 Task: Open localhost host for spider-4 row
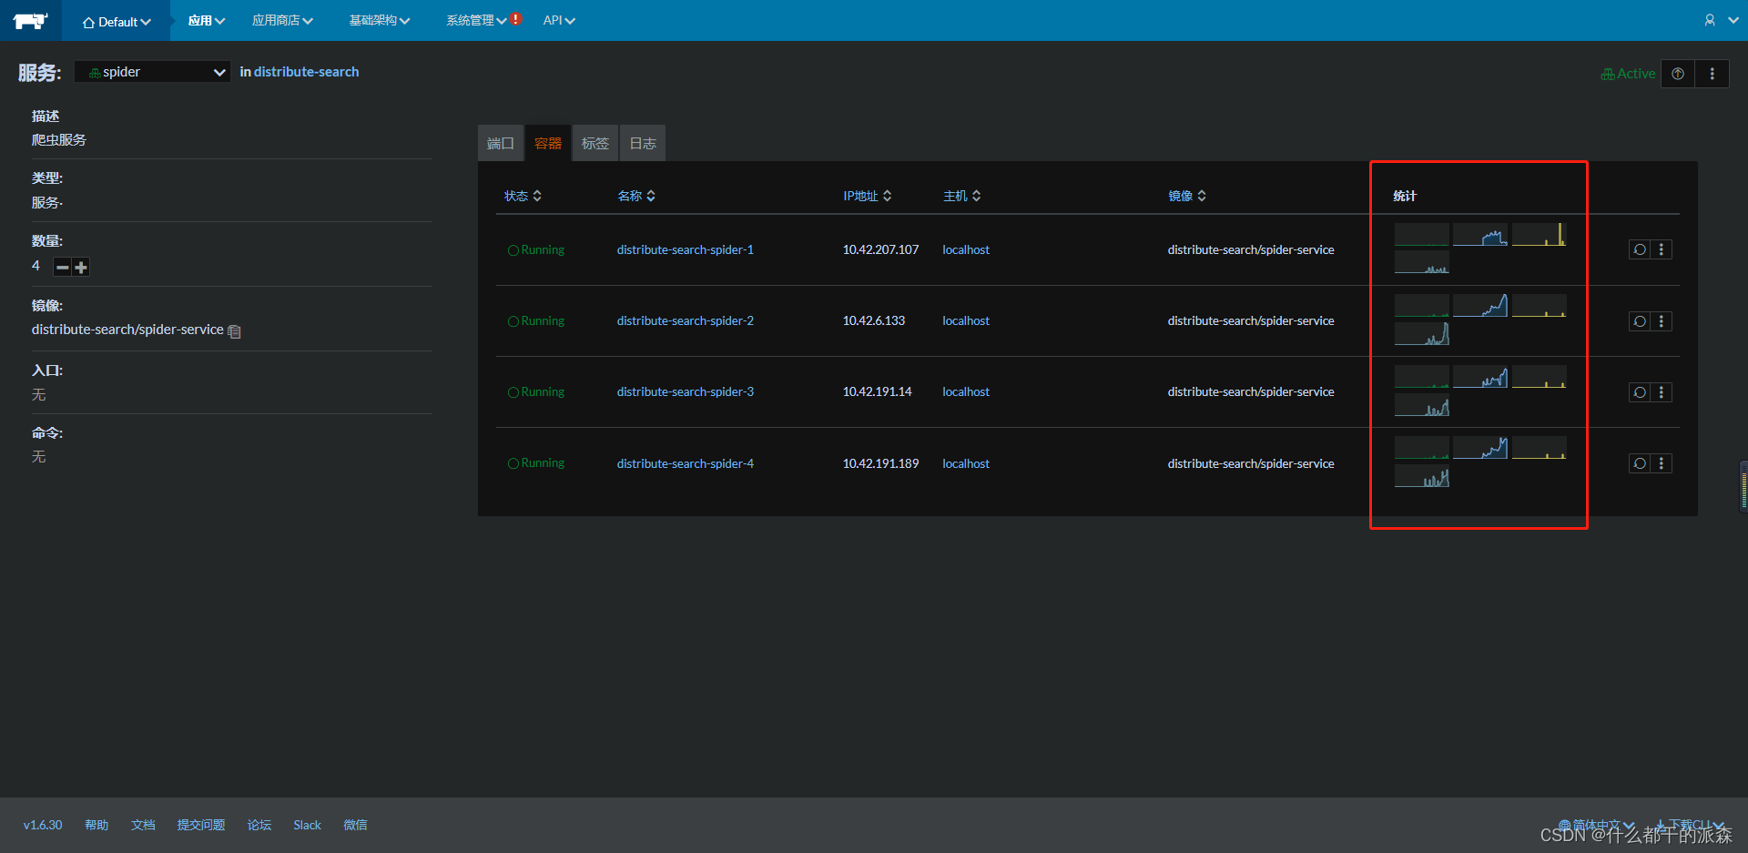966,463
